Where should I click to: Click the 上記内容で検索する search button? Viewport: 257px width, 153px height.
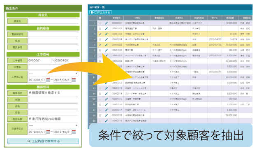tap(43, 141)
